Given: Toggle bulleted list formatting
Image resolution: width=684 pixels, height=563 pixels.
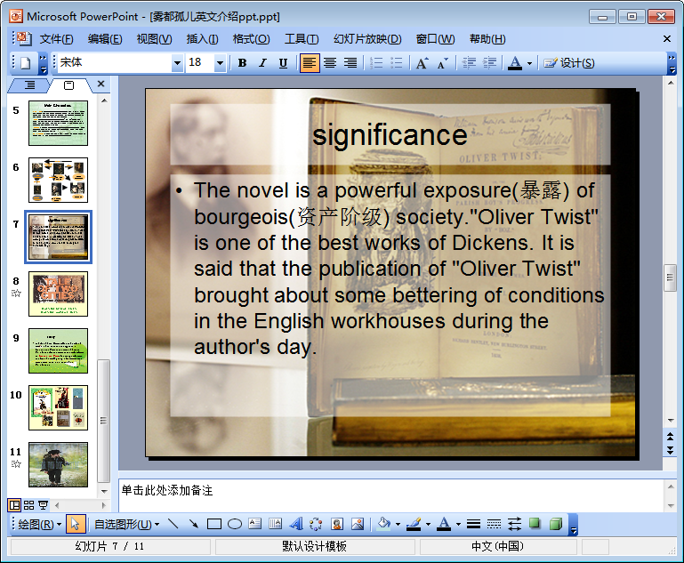Looking at the screenshot, I should click(x=396, y=63).
